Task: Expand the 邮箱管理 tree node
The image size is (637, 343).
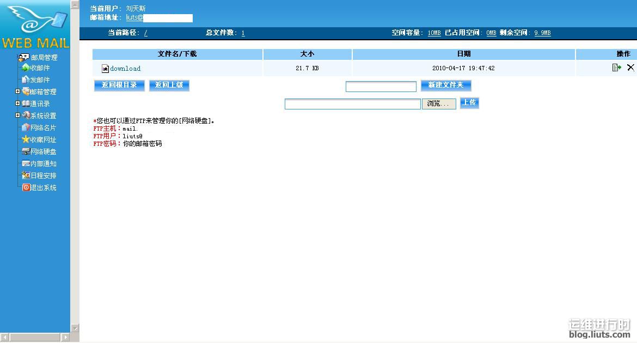Action: pyautogui.click(x=18, y=91)
